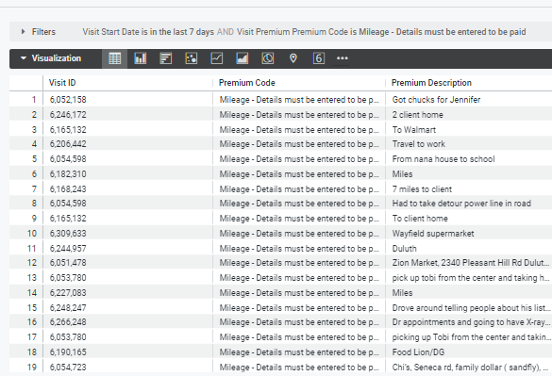Select the pie chart visualization icon
The image size is (552, 376).
(x=268, y=58)
